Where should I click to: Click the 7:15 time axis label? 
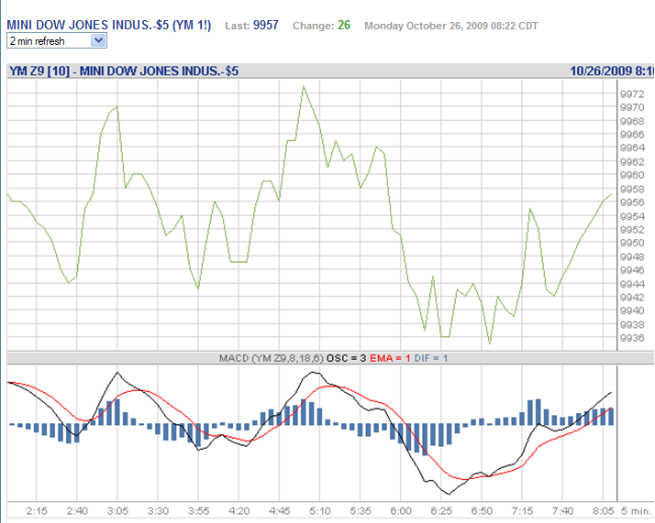tap(522, 511)
